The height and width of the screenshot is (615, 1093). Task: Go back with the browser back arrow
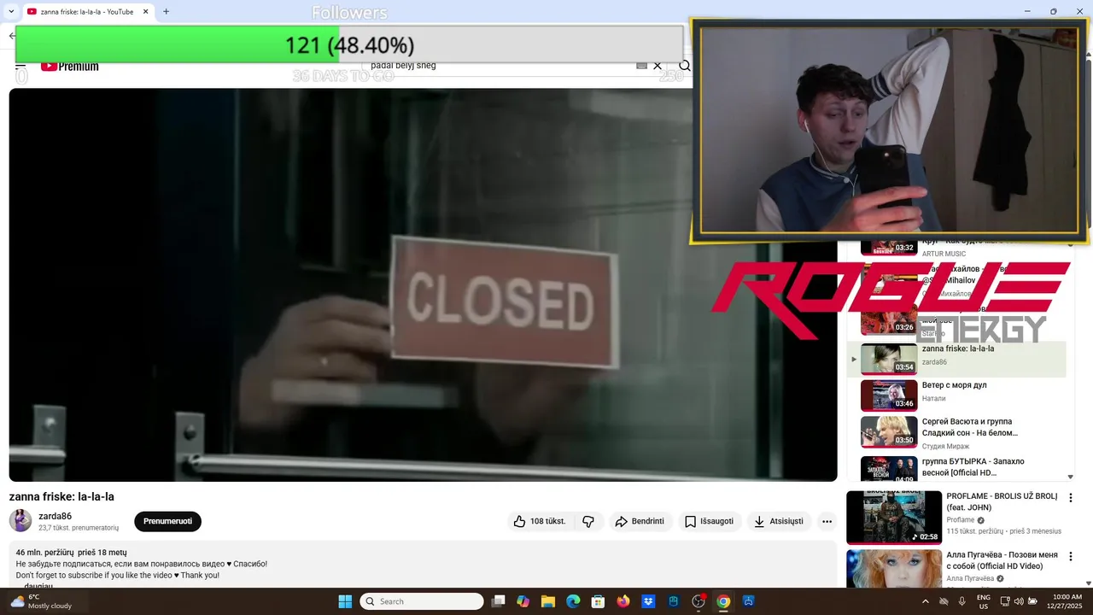[11, 36]
